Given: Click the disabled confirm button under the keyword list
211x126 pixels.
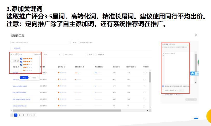Looking at the screenshot, I should [191, 99].
